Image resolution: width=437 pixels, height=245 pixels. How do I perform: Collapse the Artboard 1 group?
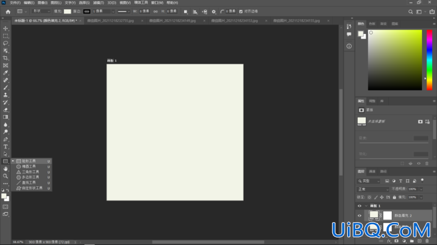366,206
